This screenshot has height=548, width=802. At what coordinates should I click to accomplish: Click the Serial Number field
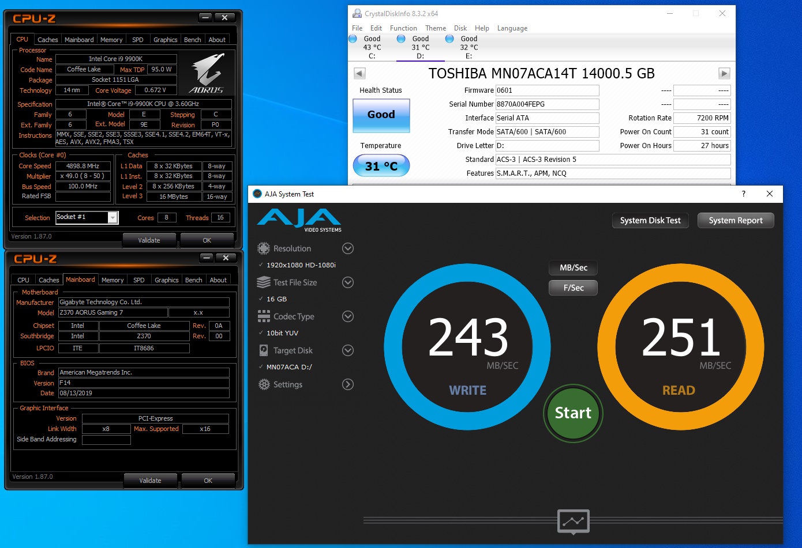pos(546,104)
